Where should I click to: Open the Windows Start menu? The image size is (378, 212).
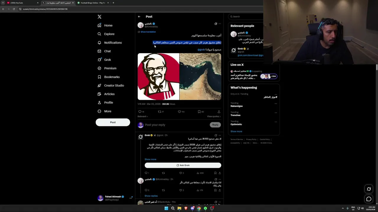pyautogui.click(x=166, y=208)
